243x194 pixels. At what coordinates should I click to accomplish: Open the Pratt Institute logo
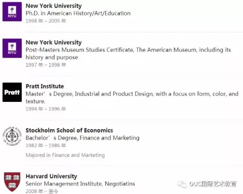(12, 92)
